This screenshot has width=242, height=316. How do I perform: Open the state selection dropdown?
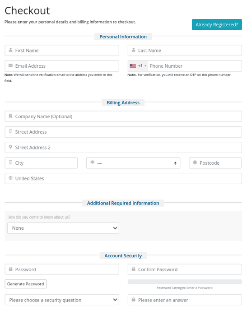point(133,163)
